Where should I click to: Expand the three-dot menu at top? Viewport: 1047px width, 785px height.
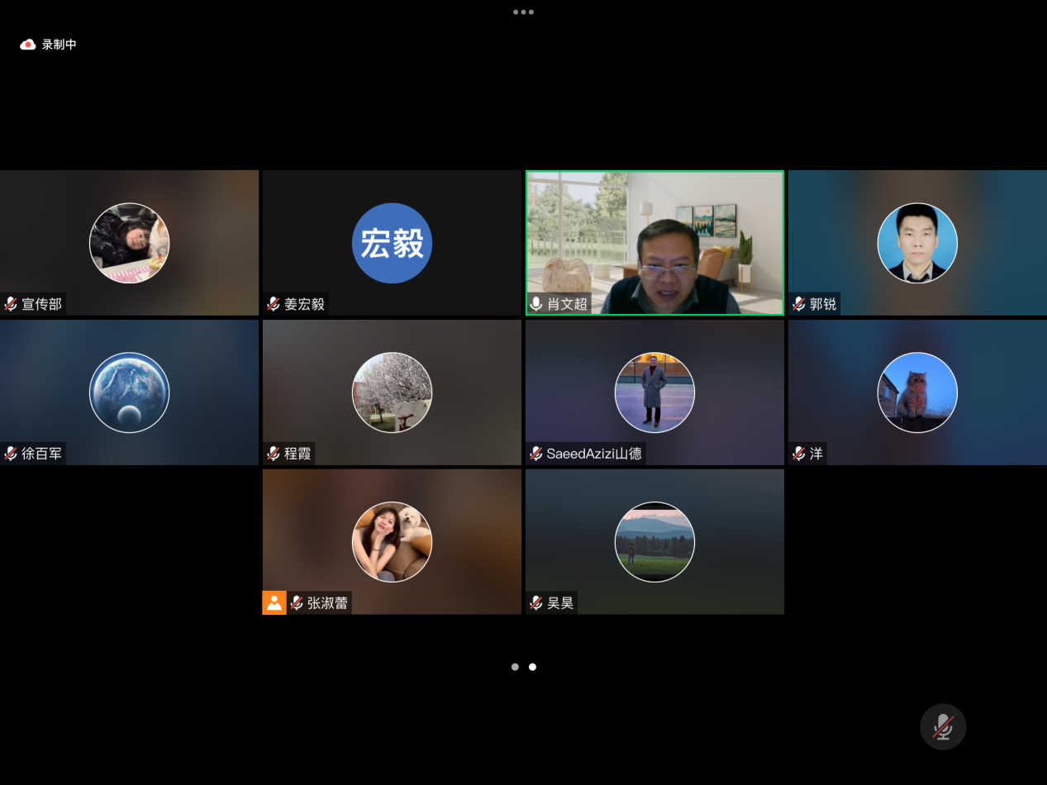point(523,12)
